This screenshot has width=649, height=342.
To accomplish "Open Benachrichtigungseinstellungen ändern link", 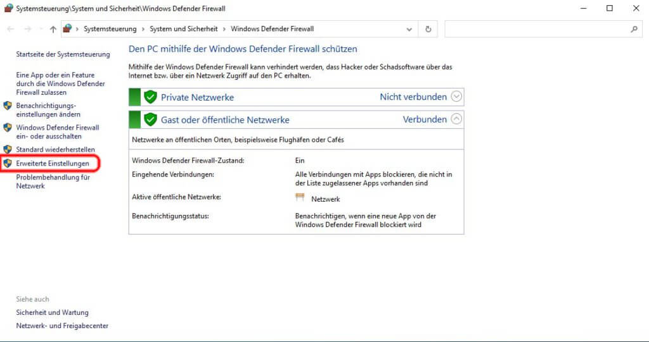I will 48,110.
